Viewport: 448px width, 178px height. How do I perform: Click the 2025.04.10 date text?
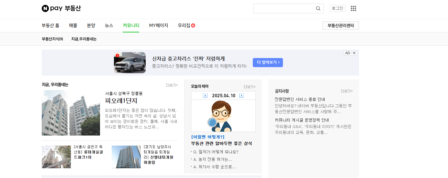[223, 96]
